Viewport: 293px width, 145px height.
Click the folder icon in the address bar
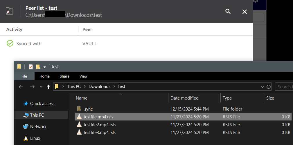click(x=57, y=86)
